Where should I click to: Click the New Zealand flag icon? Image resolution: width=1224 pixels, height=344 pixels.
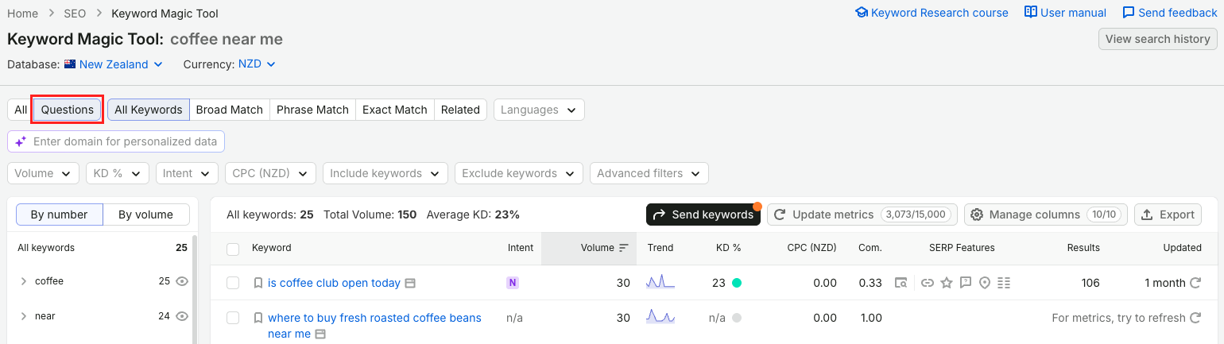click(70, 64)
